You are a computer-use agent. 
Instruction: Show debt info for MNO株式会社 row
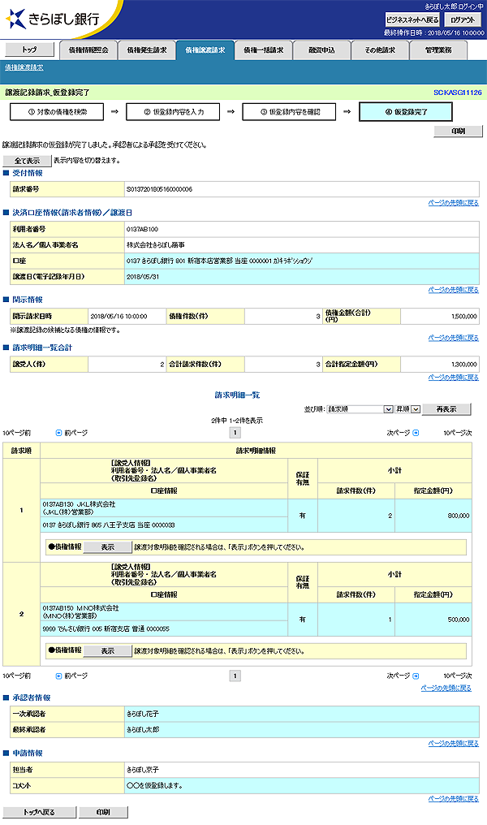(x=108, y=651)
